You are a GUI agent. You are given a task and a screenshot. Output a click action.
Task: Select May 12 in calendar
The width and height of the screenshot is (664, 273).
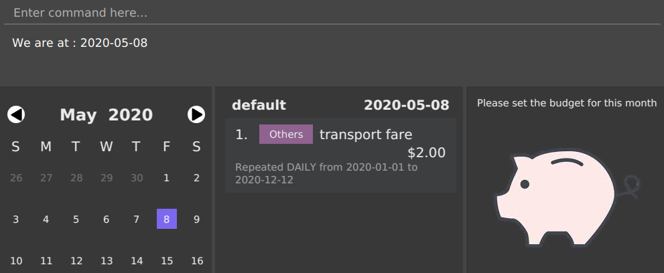[76, 261]
